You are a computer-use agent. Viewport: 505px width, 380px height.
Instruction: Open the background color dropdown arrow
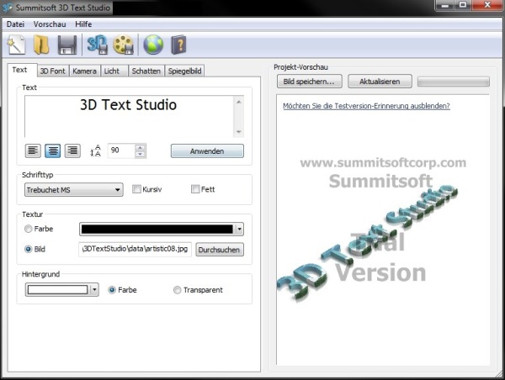(94, 289)
